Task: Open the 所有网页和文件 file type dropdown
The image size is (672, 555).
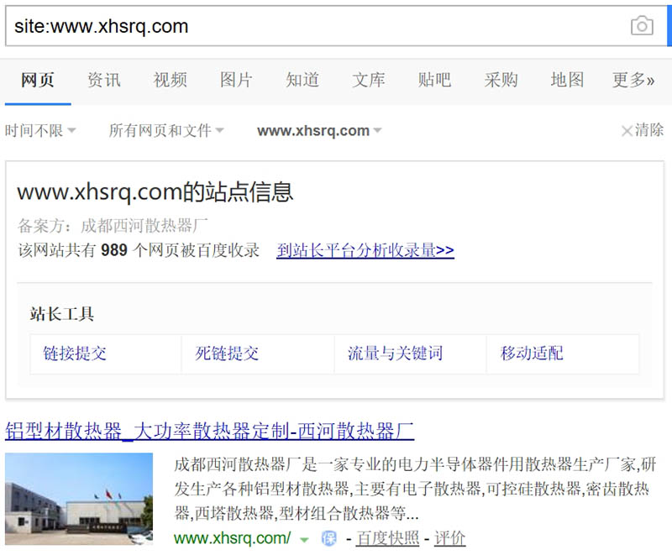Action: tap(166, 130)
